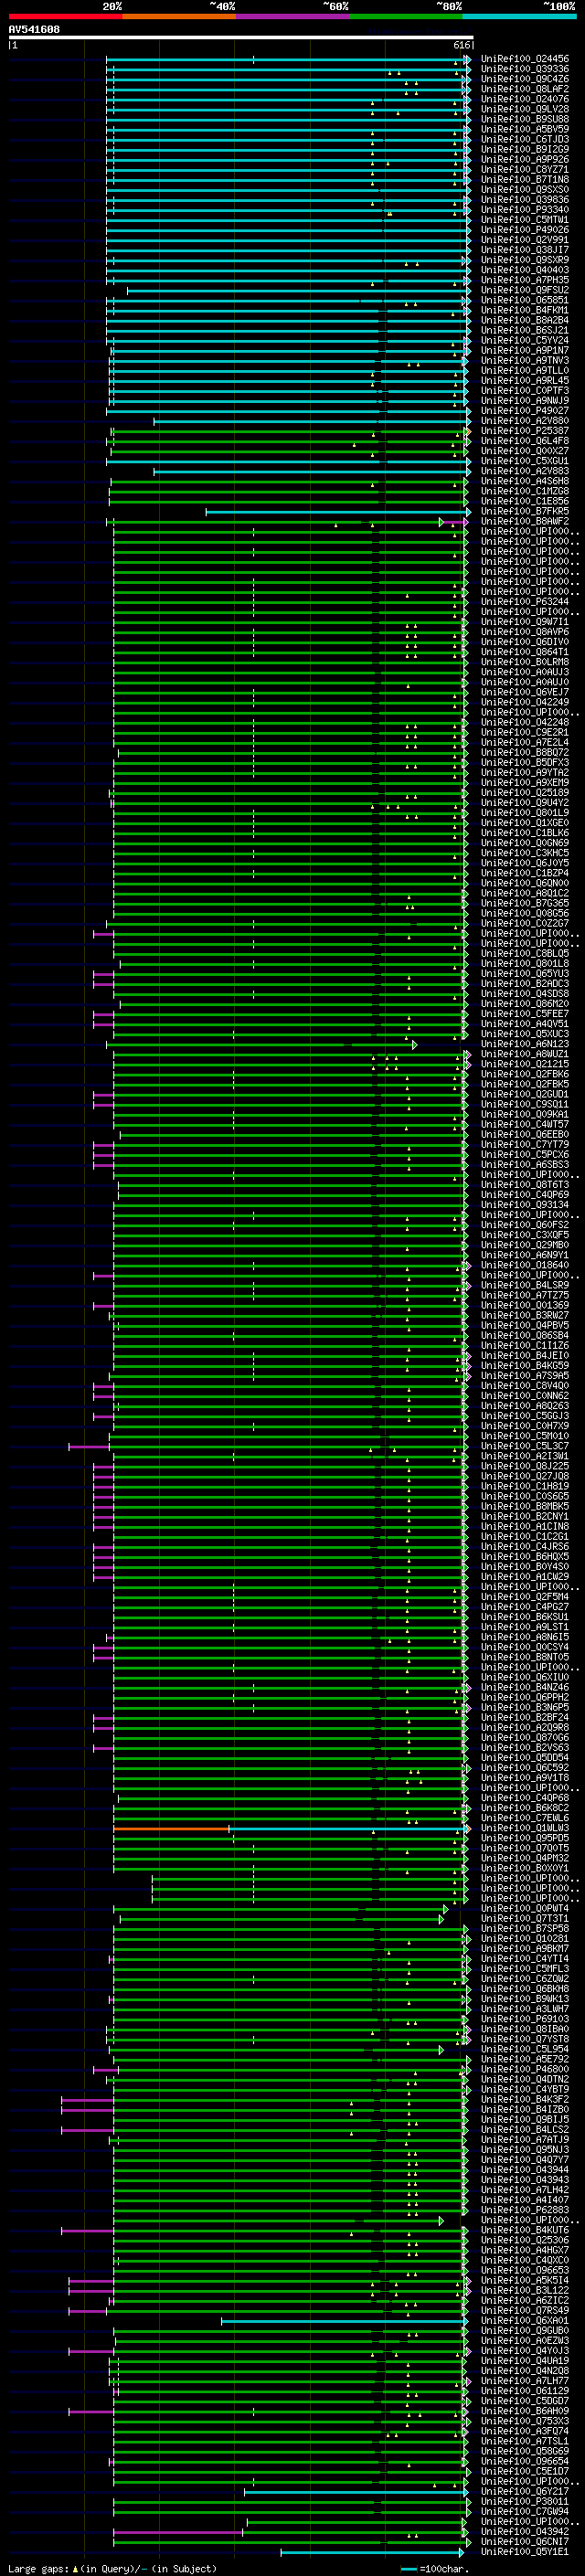Select hit label UniRef100_Q9W7I1
Viewport: 585px width, 2576px height.
pyautogui.click(x=525, y=622)
